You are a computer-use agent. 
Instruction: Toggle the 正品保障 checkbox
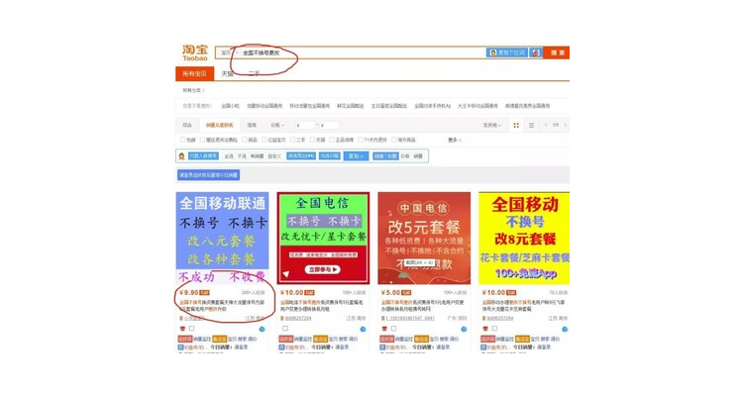tap(332, 140)
